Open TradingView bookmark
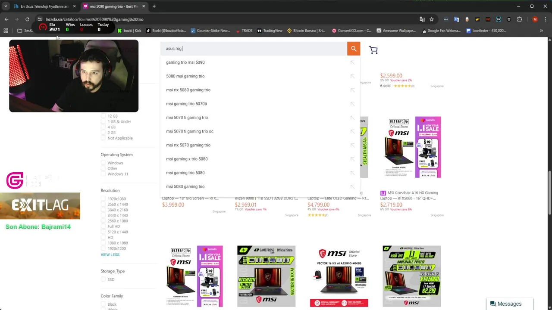The height and width of the screenshot is (310, 552). pyautogui.click(x=270, y=31)
